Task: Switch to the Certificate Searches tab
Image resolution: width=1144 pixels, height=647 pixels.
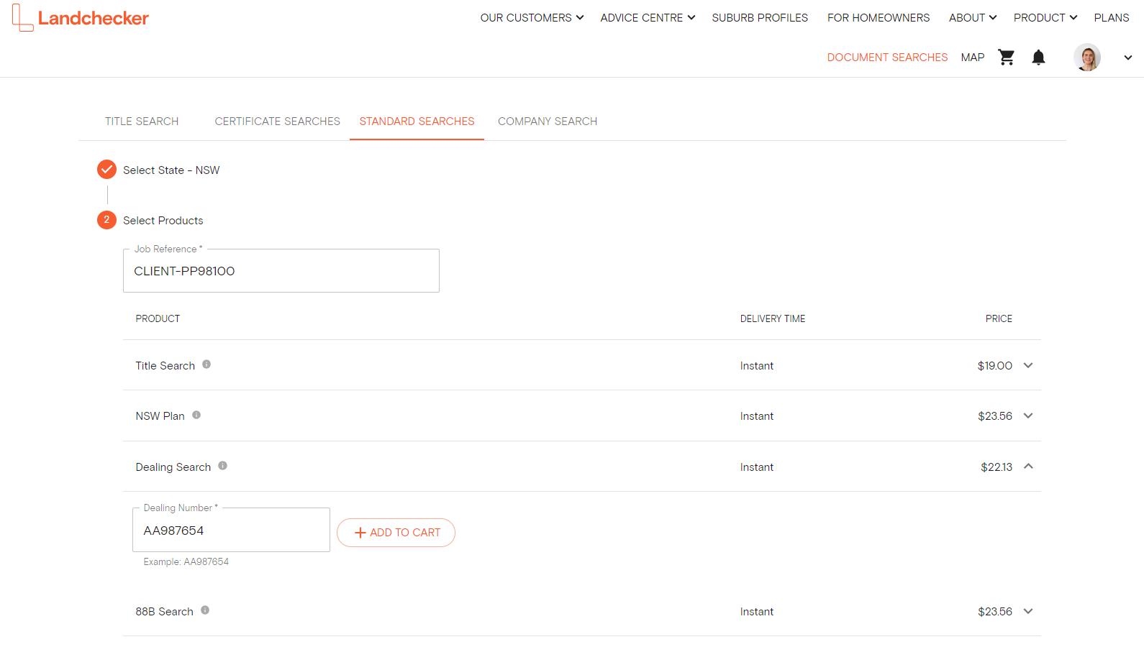Action: 277,121
